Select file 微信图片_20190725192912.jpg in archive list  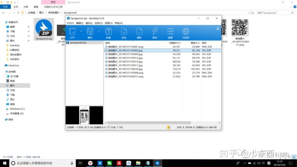tap(125, 58)
